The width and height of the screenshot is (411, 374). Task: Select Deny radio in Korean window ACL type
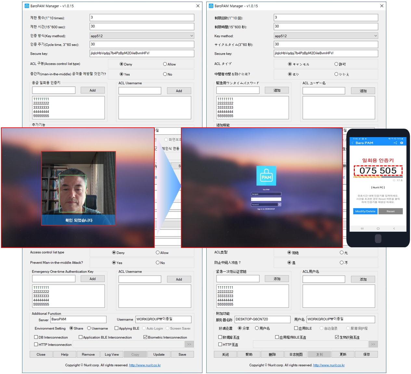[x=122, y=64]
